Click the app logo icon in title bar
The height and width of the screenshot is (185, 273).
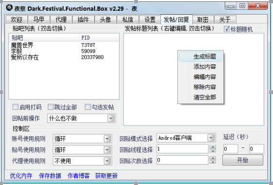click(9, 7)
